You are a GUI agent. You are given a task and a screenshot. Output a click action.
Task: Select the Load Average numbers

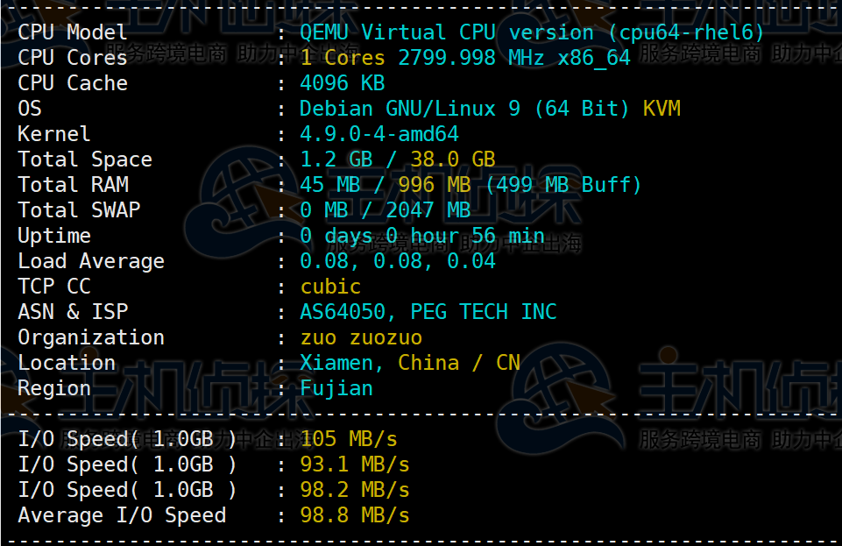pos(397,261)
